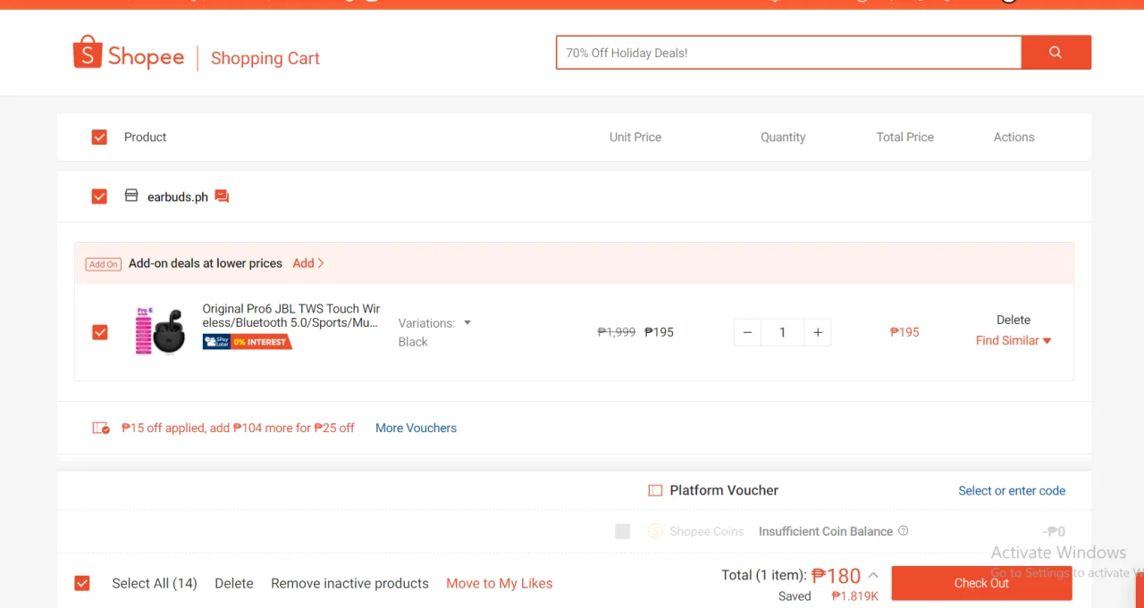Image resolution: width=1144 pixels, height=608 pixels.
Task: Click the search input field
Action: [788, 53]
